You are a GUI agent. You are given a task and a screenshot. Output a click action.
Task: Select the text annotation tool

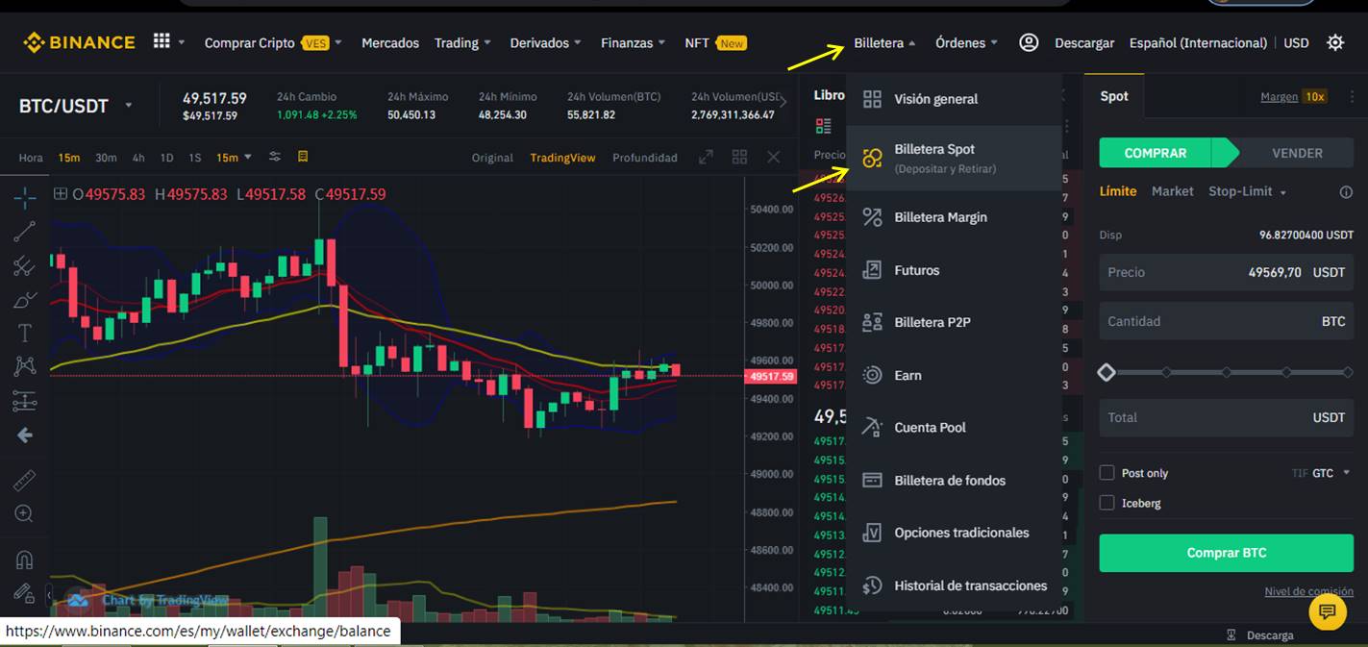click(25, 333)
